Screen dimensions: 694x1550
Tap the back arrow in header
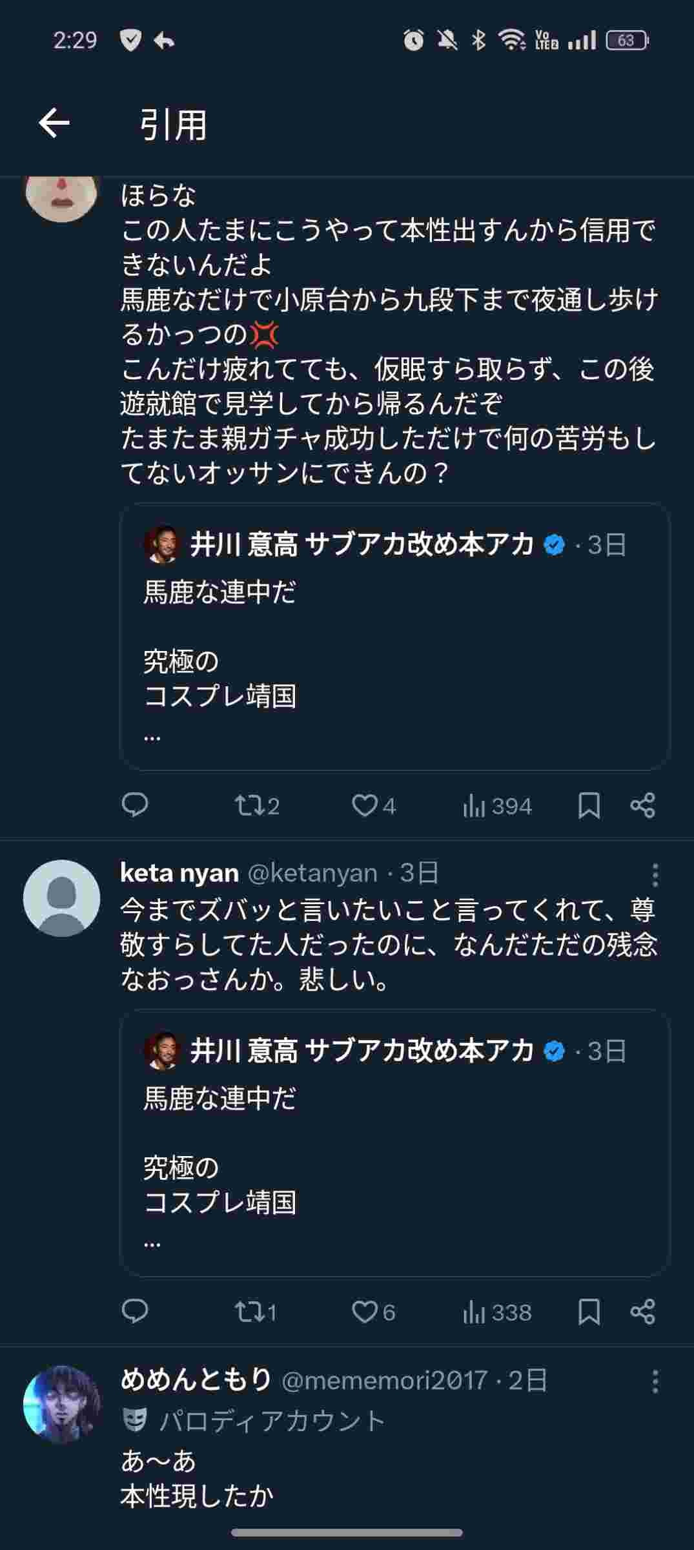pyautogui.click(x=54, y=123)
